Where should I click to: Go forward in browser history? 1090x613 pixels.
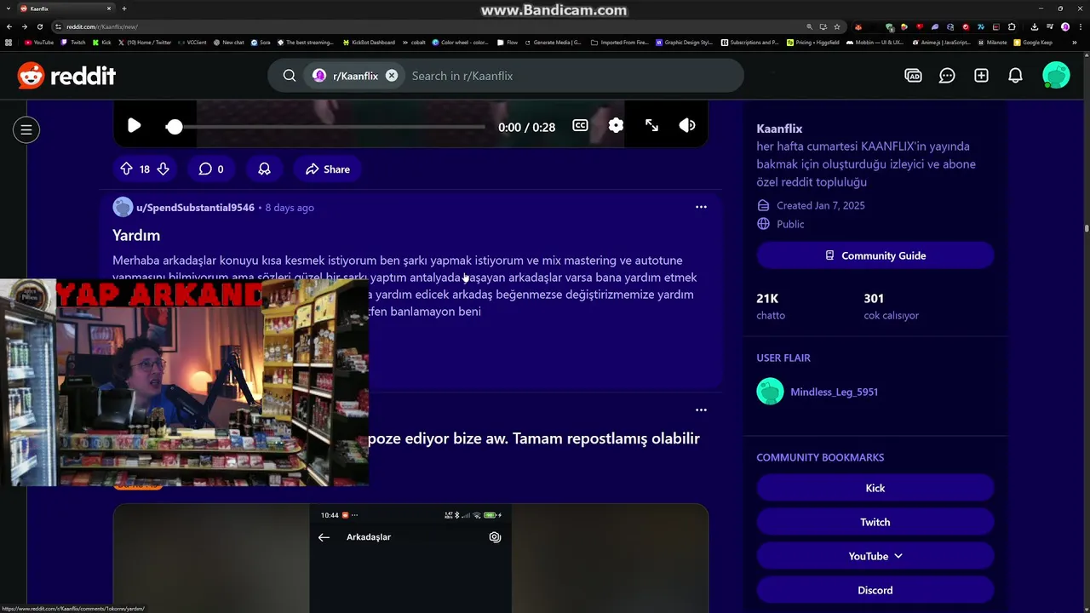(25, 26)
